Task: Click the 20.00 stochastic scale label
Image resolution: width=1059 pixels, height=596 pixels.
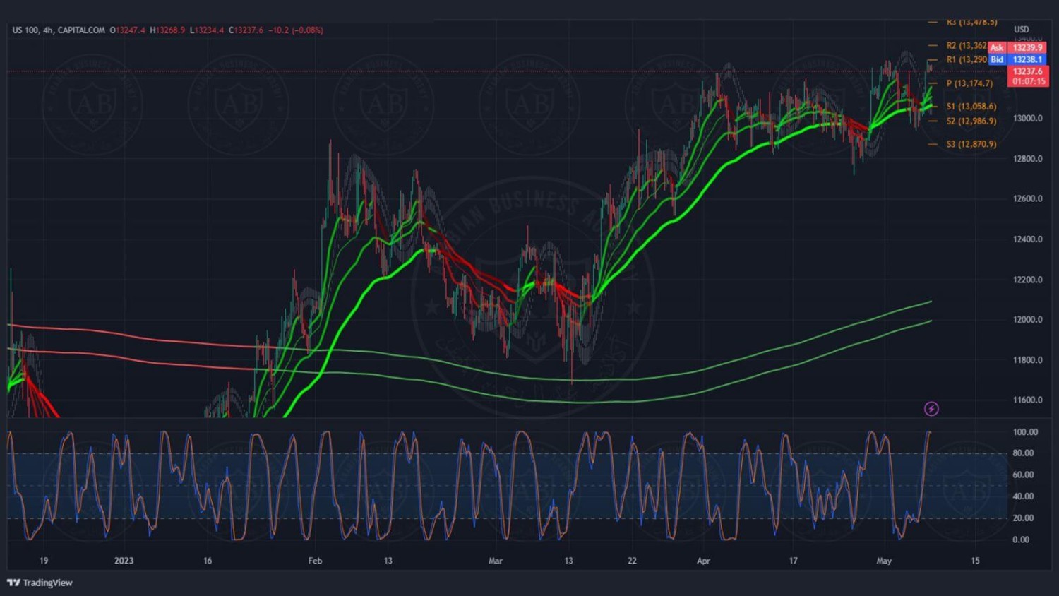Action: (1024, 518)
